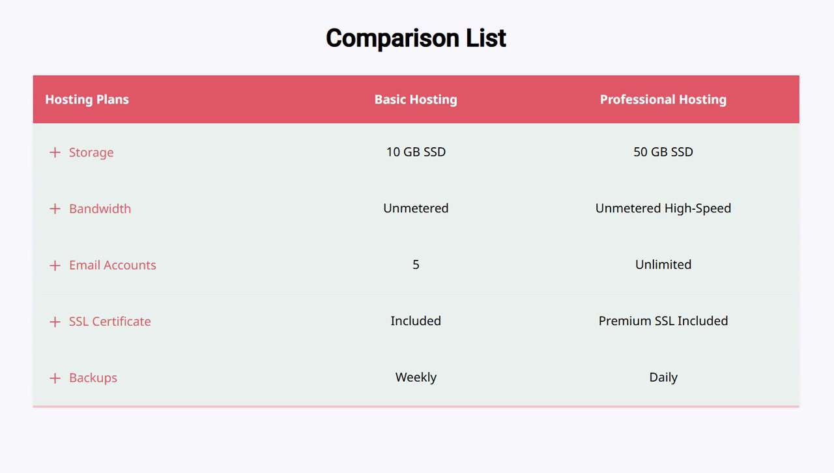Screen dimensions: 834x473
Task: Click the plus icon beside SSL Certificate
Action: [x=55, y=321]
